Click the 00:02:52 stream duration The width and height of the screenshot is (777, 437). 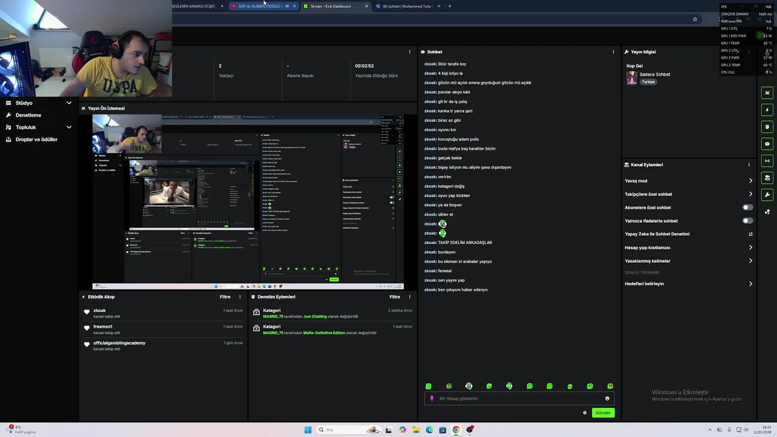point(364,66)
